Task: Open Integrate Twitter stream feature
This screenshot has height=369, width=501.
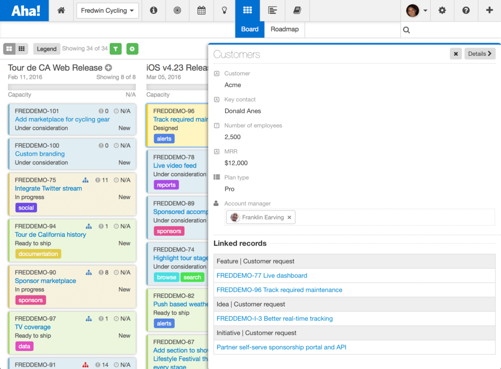Action: pos(48,188)
